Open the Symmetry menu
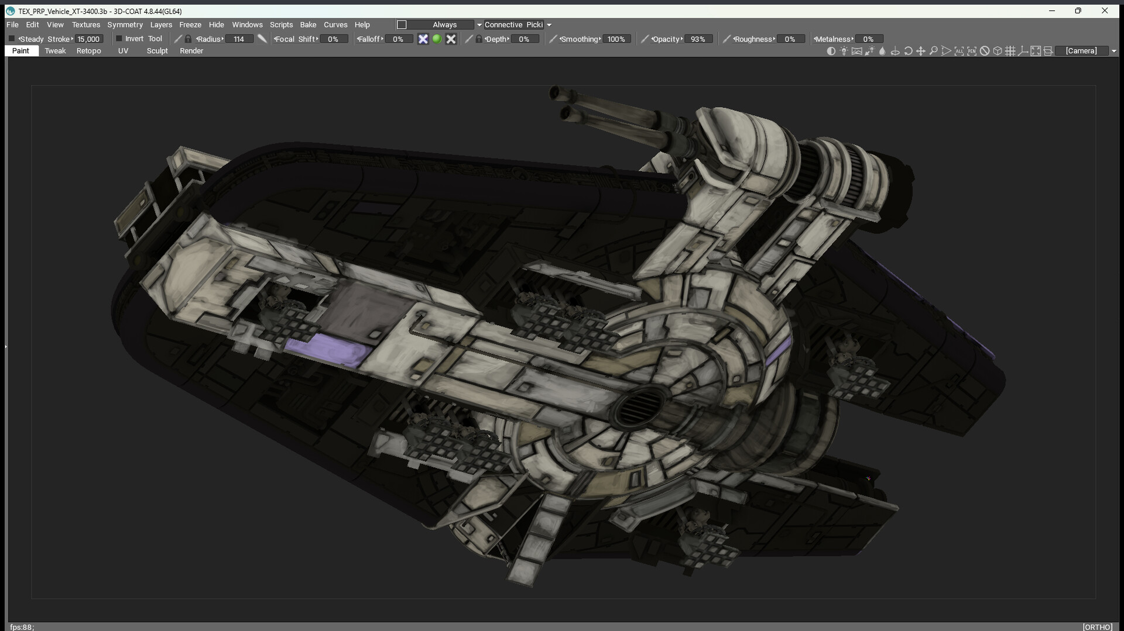The height and width of the screenshot is (631, 1124). [125, 25]
